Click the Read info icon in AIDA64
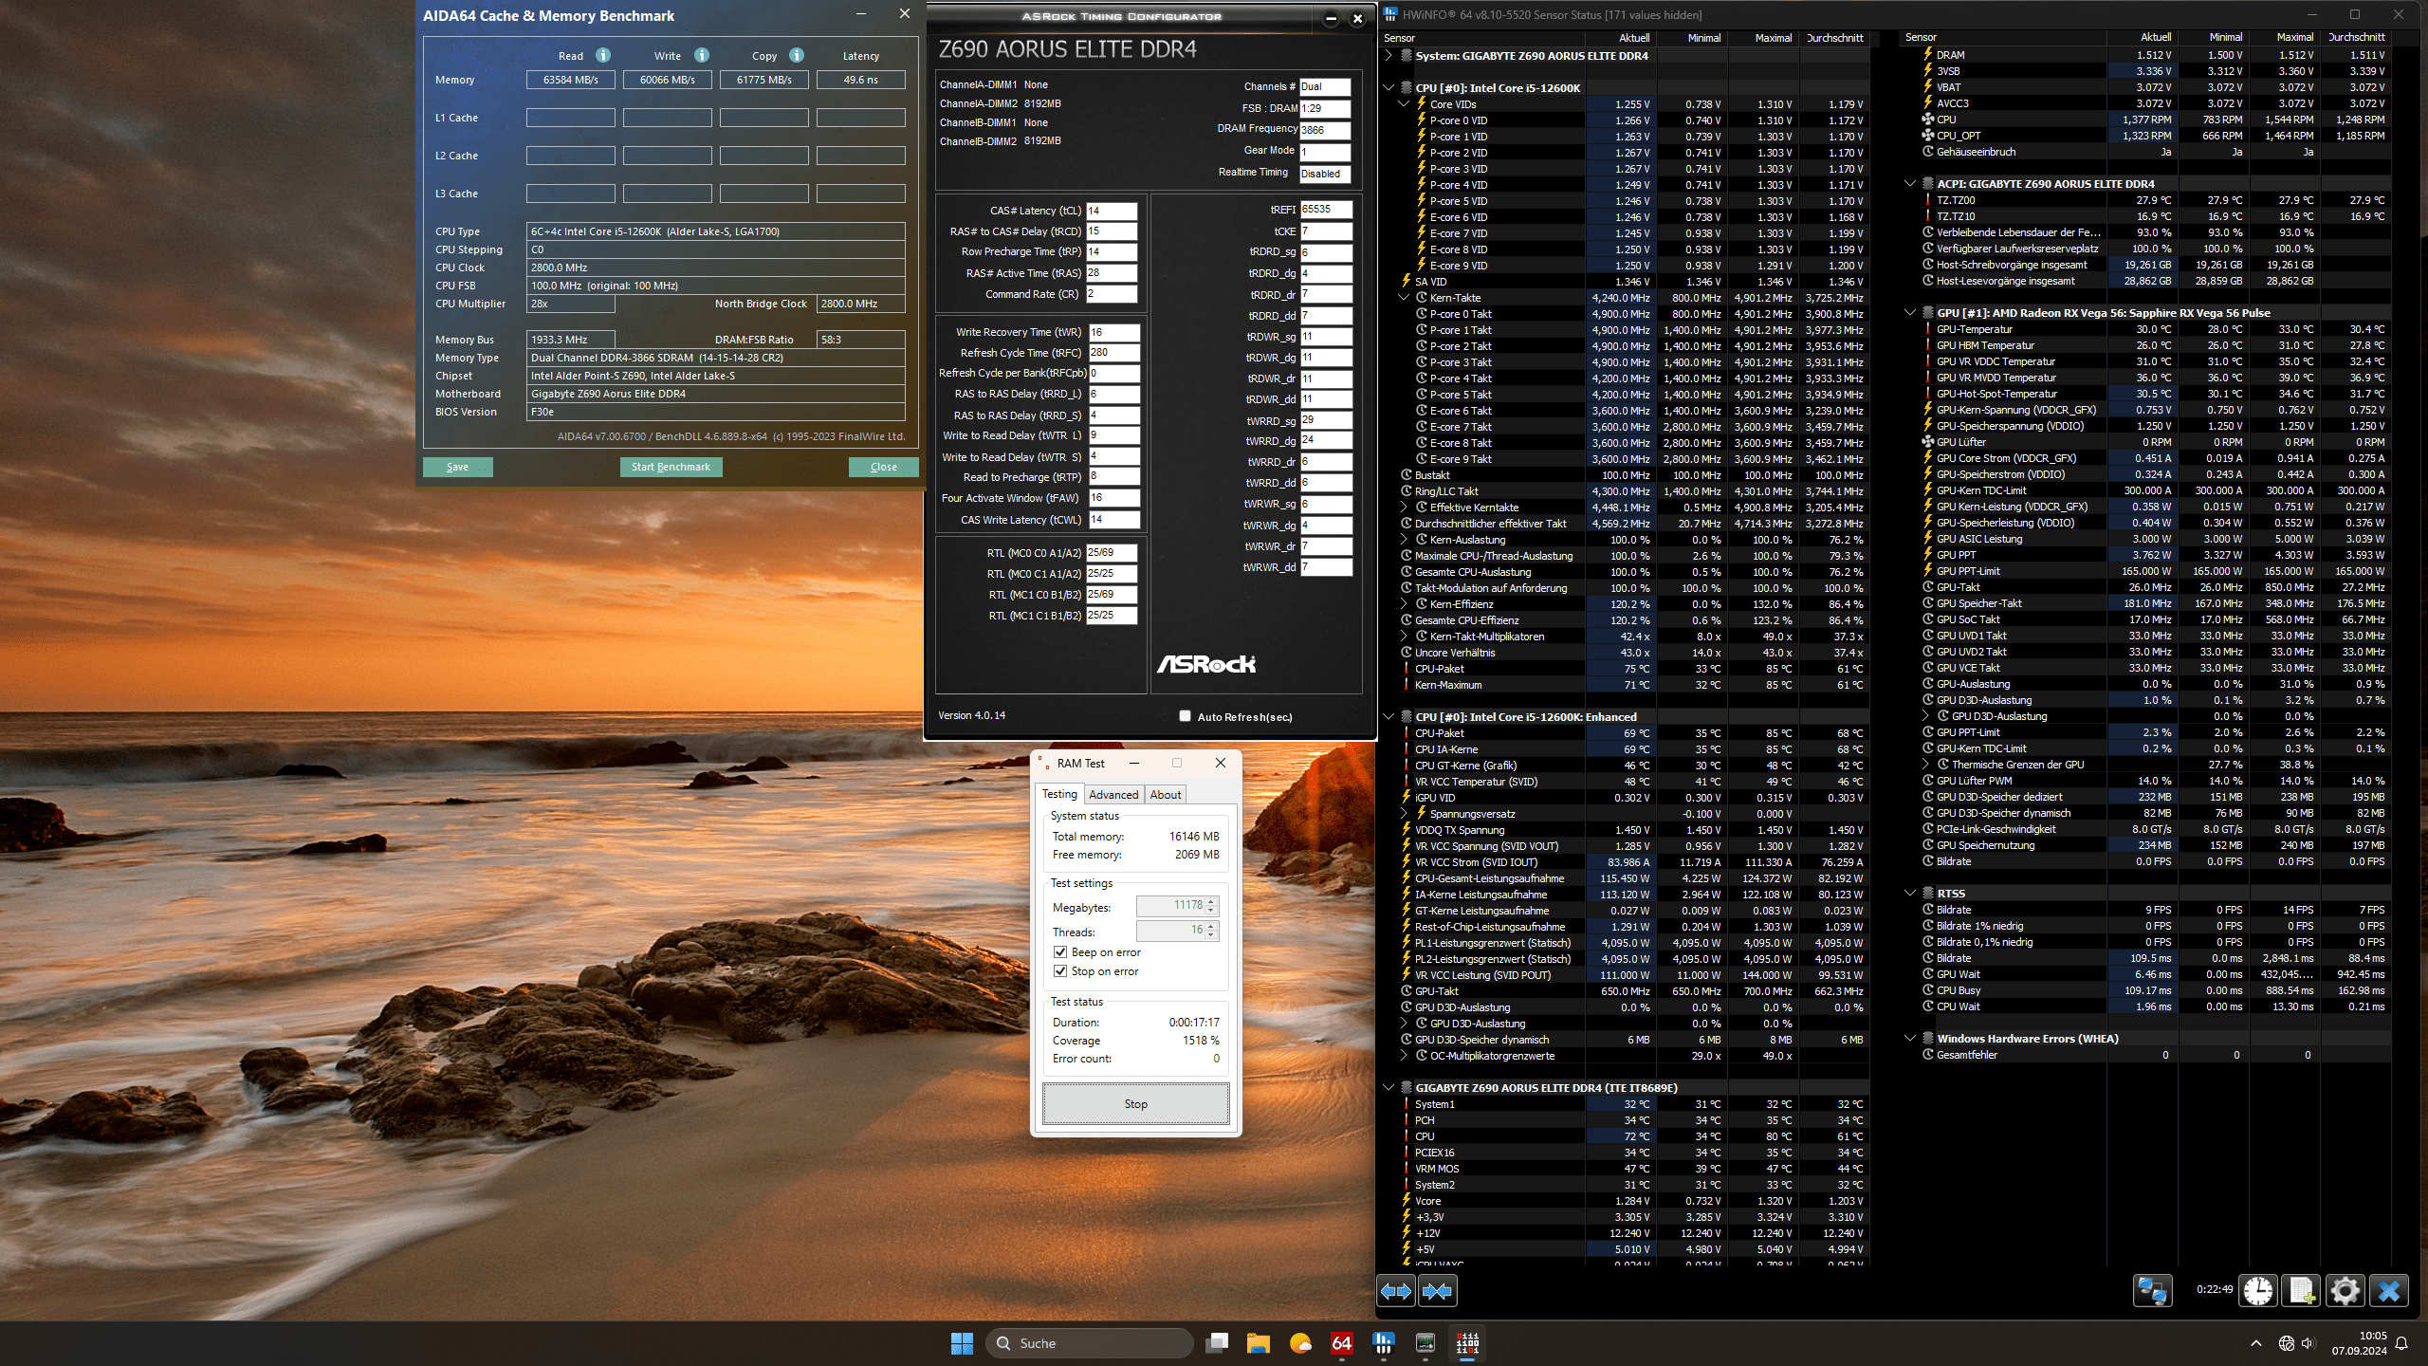Image resolution: width=2428 pixels, height=1366 pixels. point(603,55)
